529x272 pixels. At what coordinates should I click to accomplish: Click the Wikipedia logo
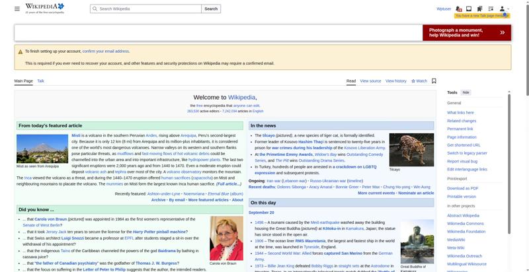pos(44,9)
